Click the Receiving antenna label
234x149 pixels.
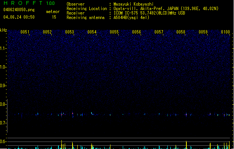86,18
